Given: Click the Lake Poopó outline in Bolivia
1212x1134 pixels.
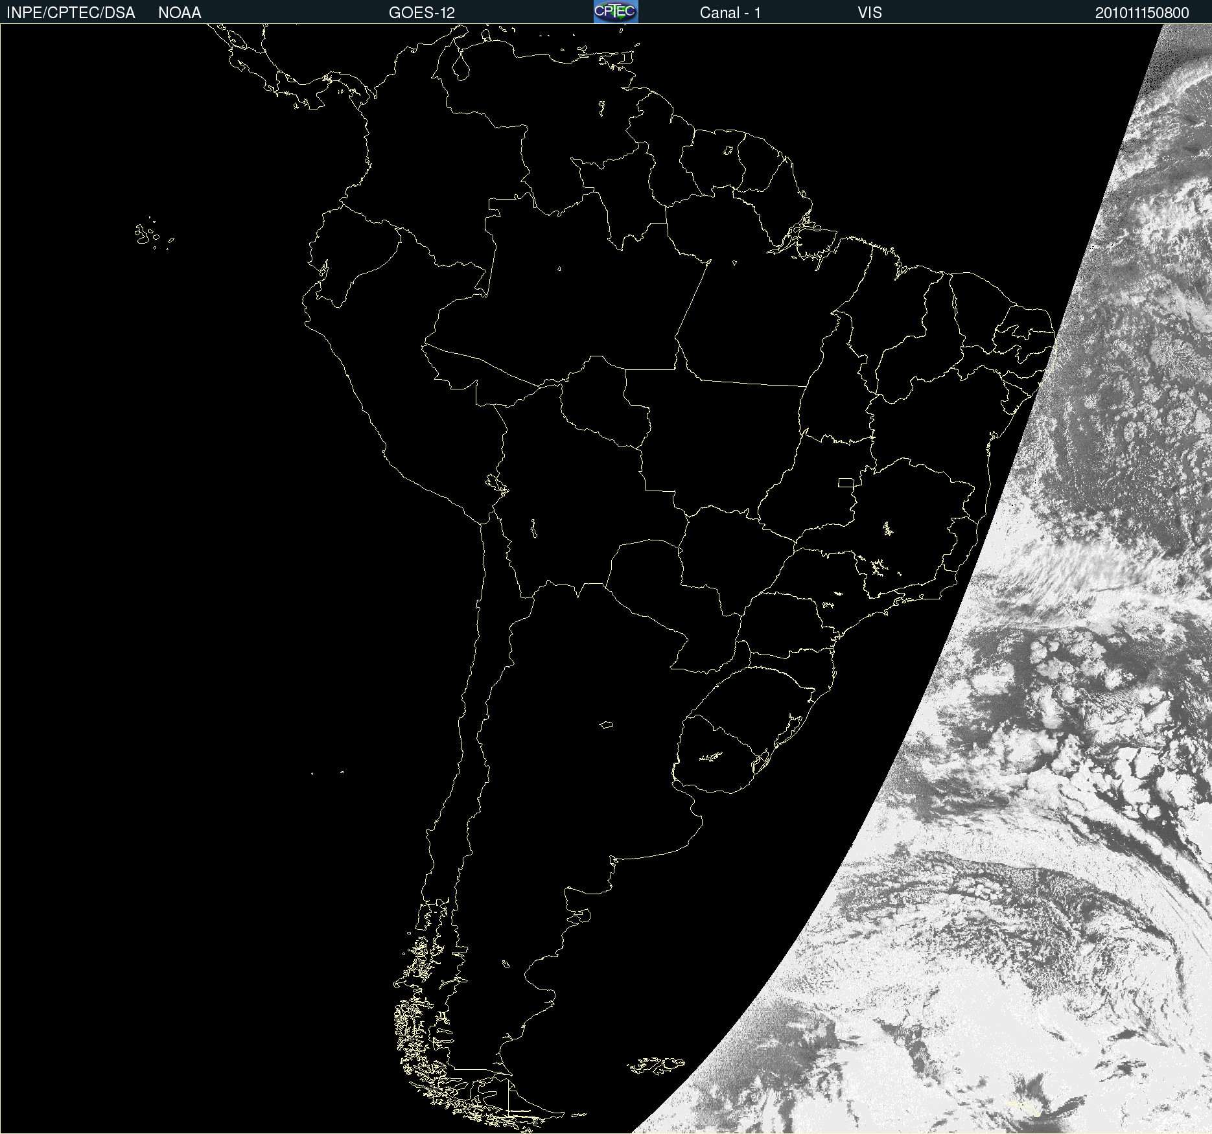Looking at the screenshot, I should pos(533,529).
